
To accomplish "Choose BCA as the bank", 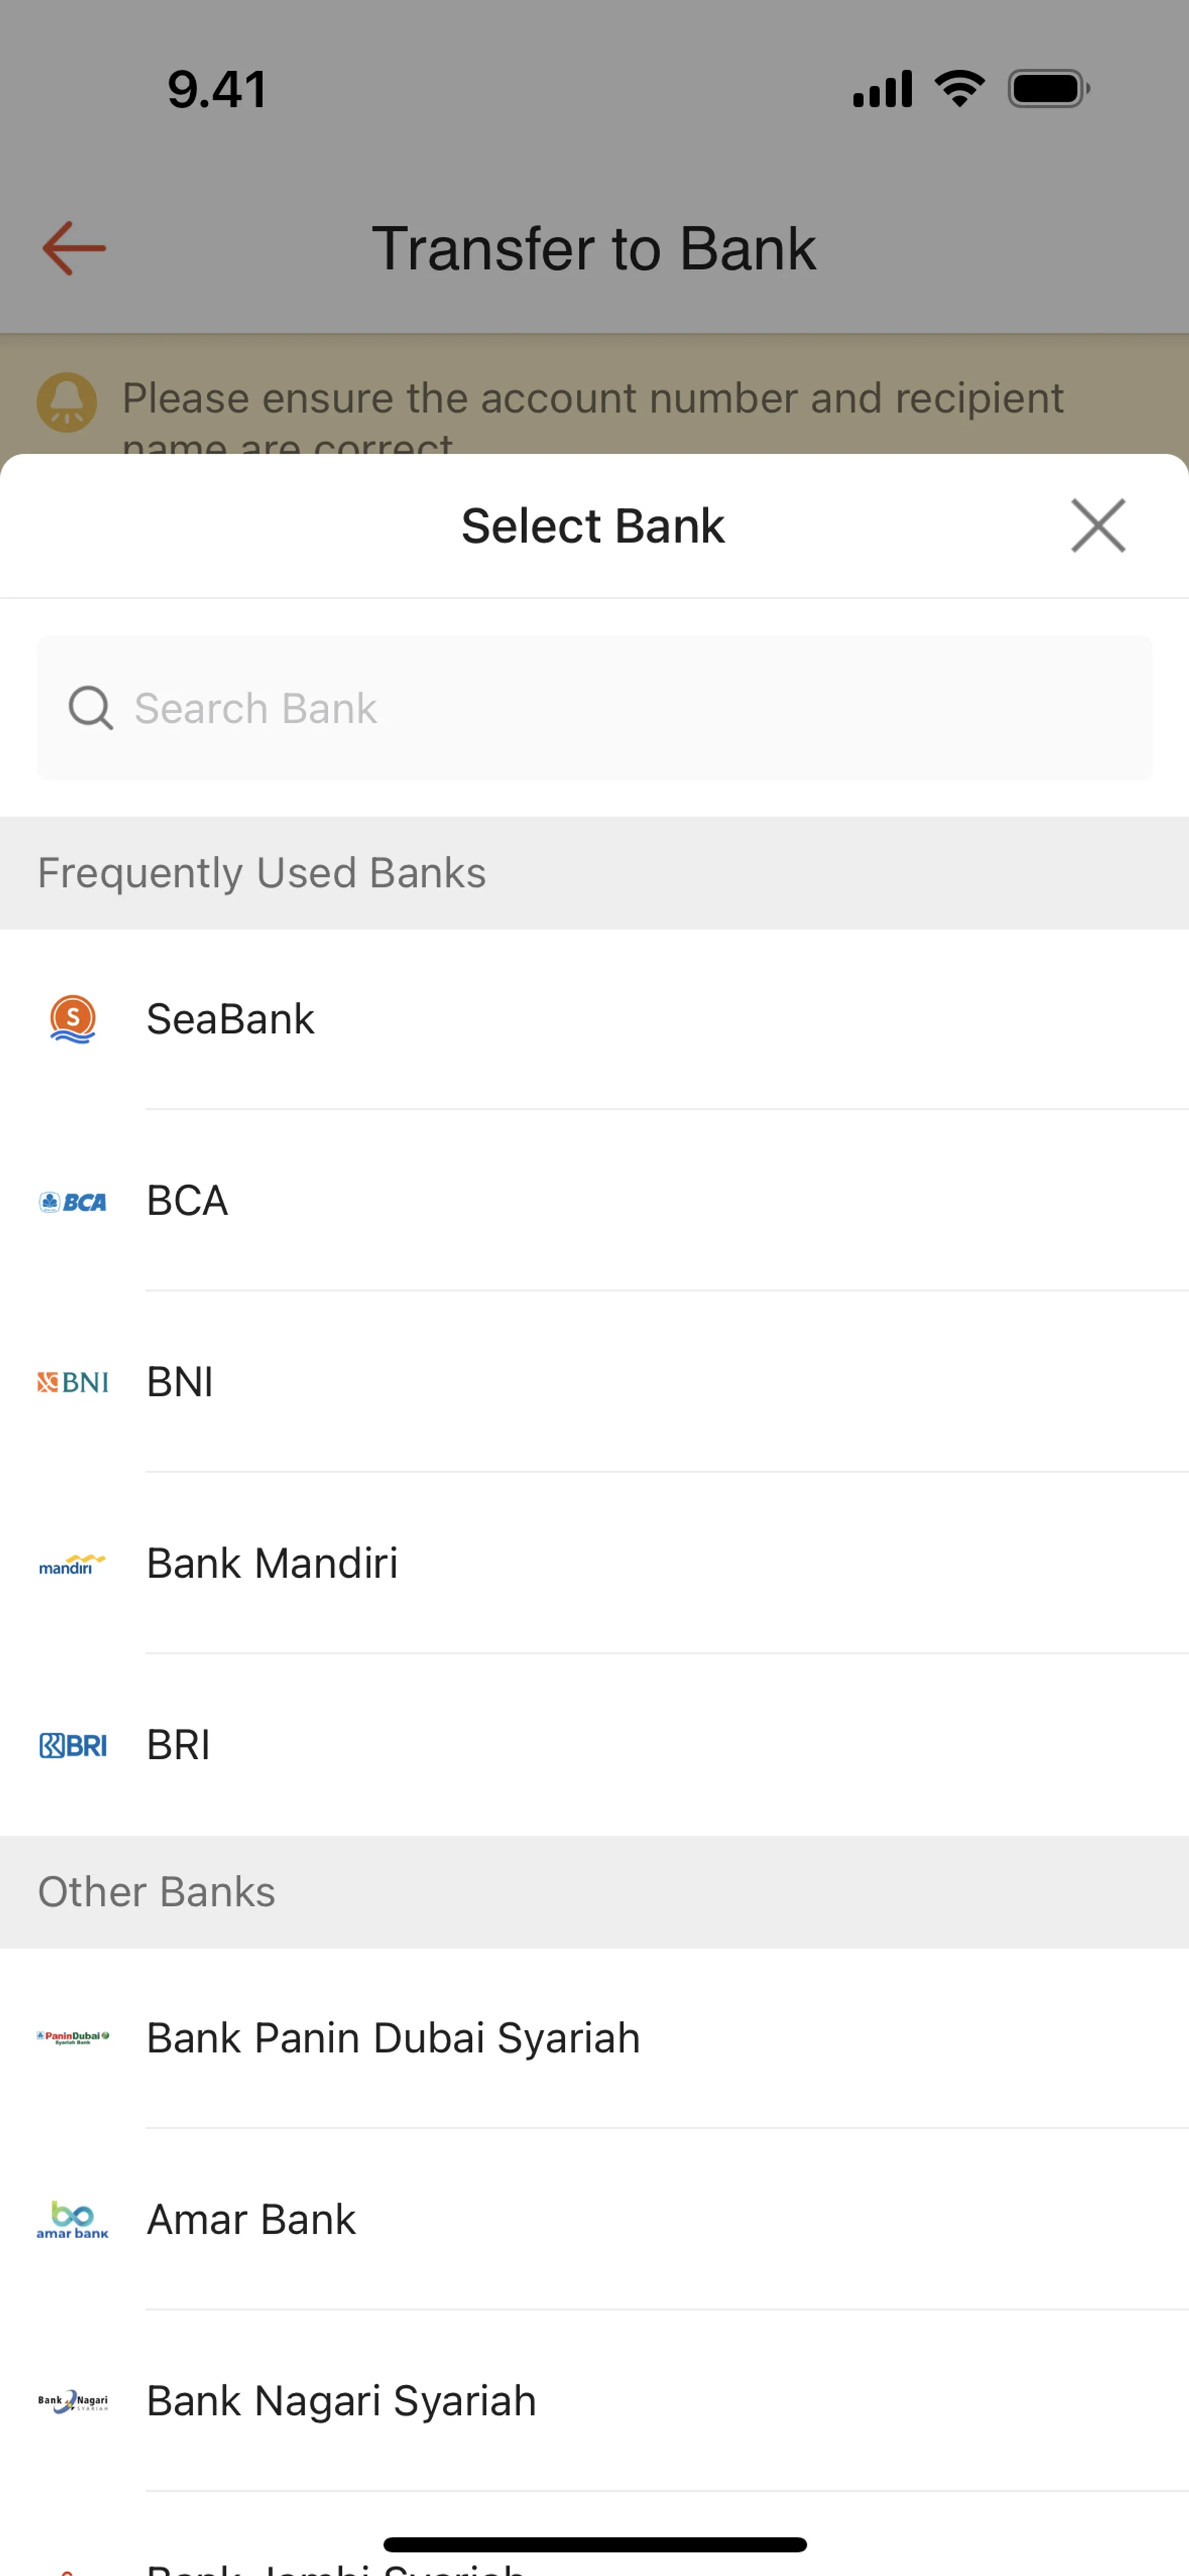I will coord(187,1201).
